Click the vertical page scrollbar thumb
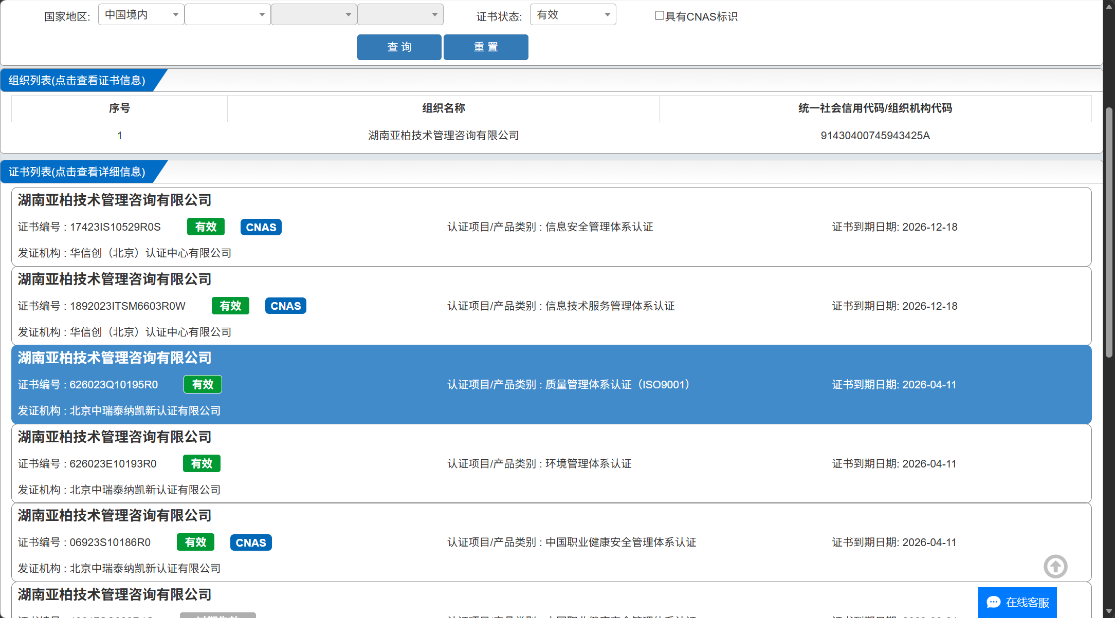 [x=1109, y=231]
